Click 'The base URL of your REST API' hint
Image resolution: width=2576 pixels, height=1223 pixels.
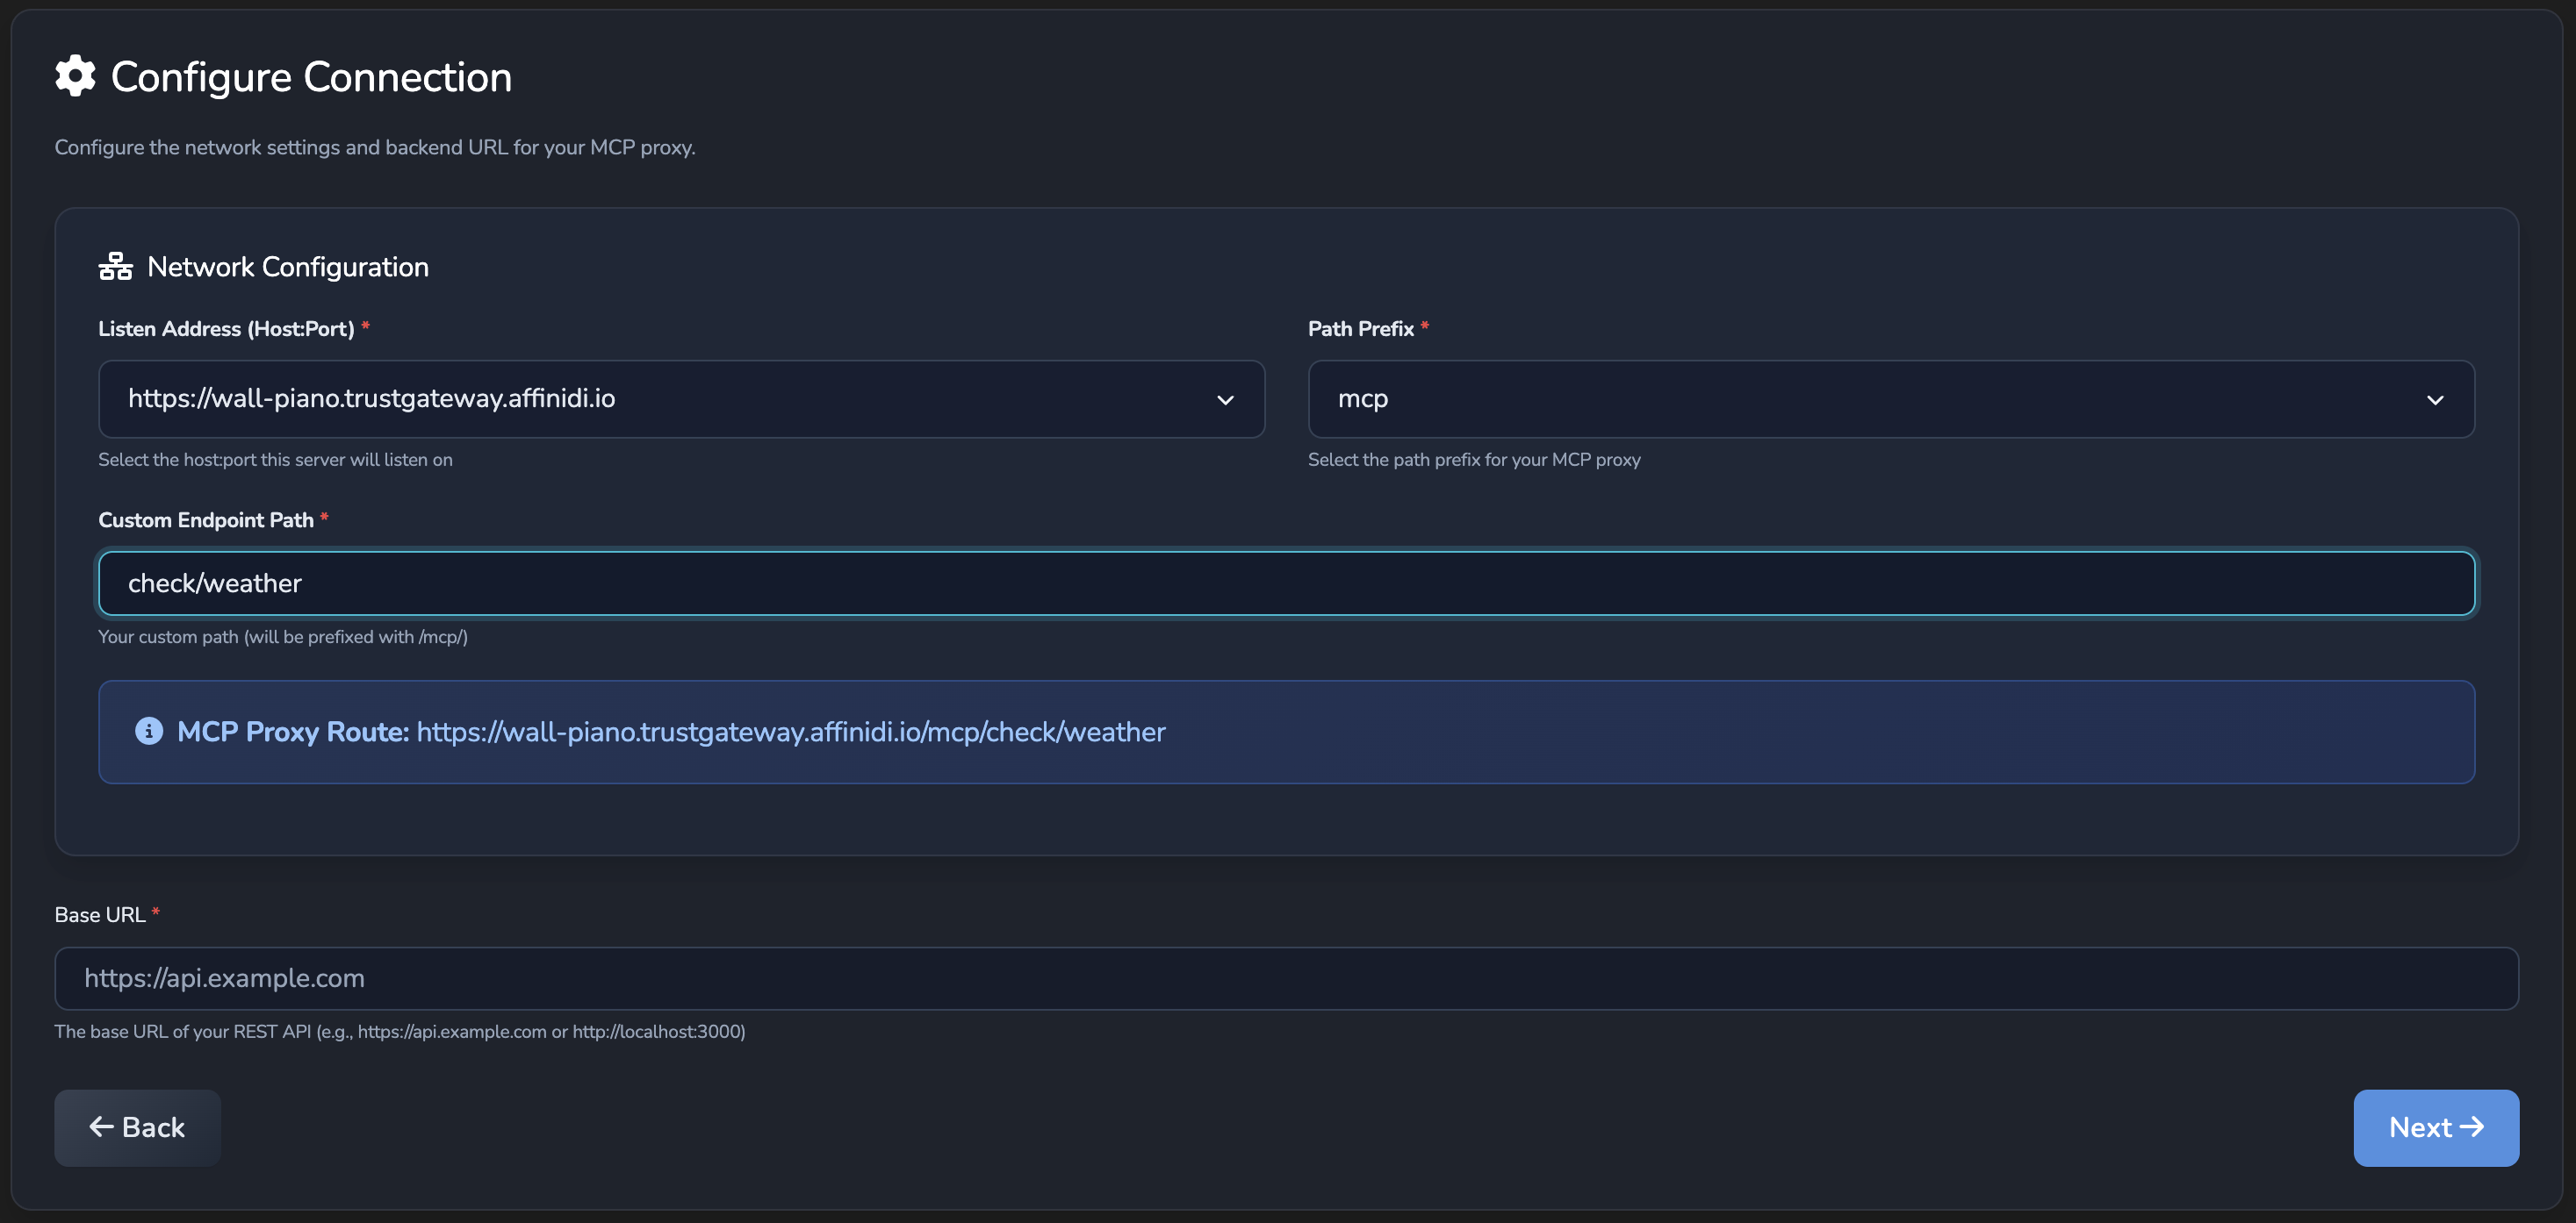(x=400, y=1031)
